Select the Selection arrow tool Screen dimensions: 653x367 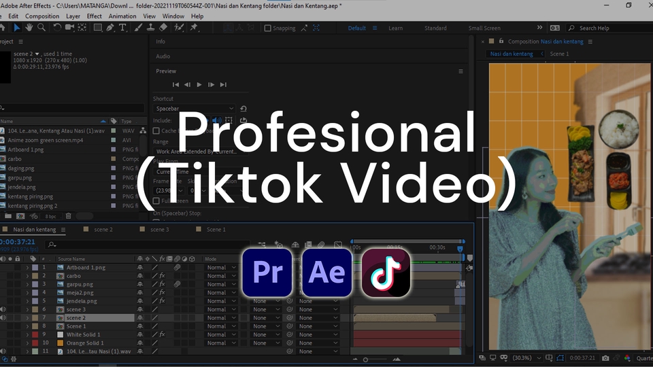[16, 27]
